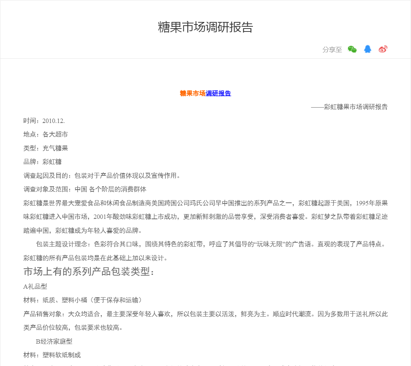411x366 pixels.
Task: Click the line starting 踏遍中国
Action: 83,231
